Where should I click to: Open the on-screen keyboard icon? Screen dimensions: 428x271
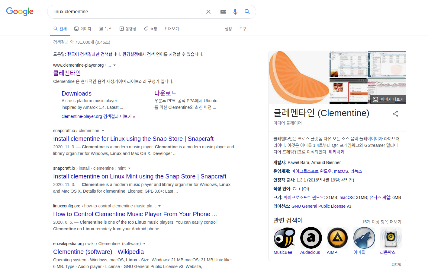click(x=223, y=11)
